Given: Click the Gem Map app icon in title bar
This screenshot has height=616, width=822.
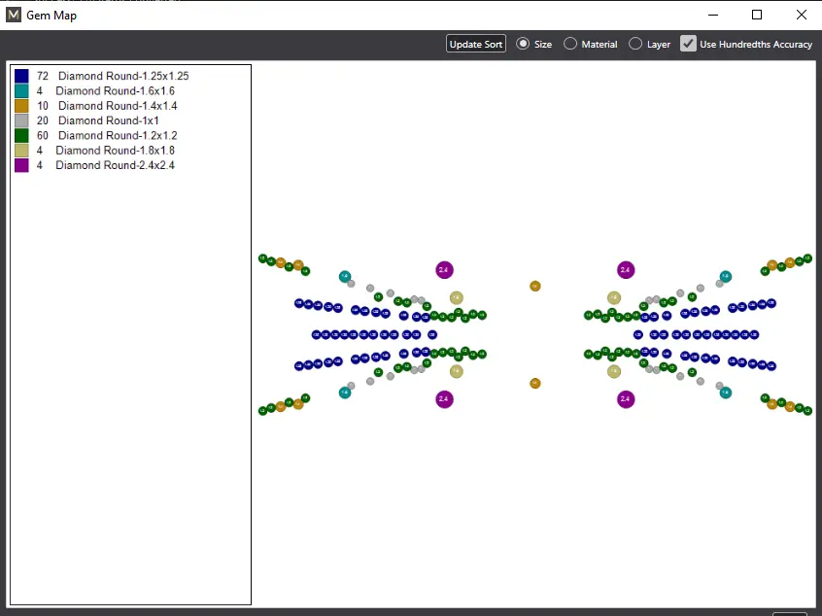Looking at the screenshot, I should click(14, 15).
